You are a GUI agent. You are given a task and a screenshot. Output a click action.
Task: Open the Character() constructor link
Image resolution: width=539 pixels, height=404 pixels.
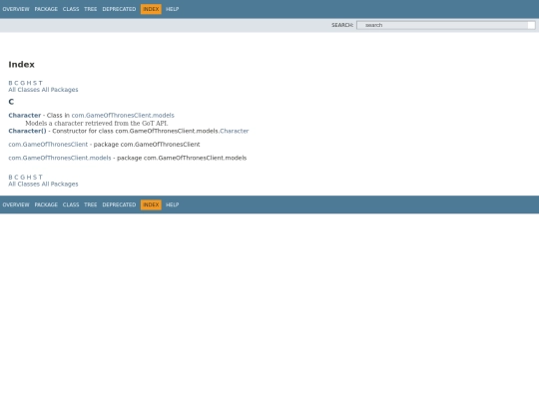coord(27,131)
